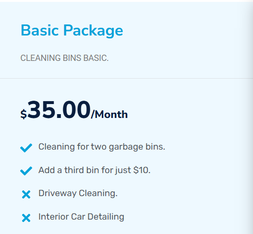Click the $10 amount in the feature list
Image resolution: width=253 pixels, height=234 pixels.
click(142, 170)
